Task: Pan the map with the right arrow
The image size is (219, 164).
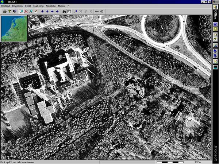Action: 57,11
